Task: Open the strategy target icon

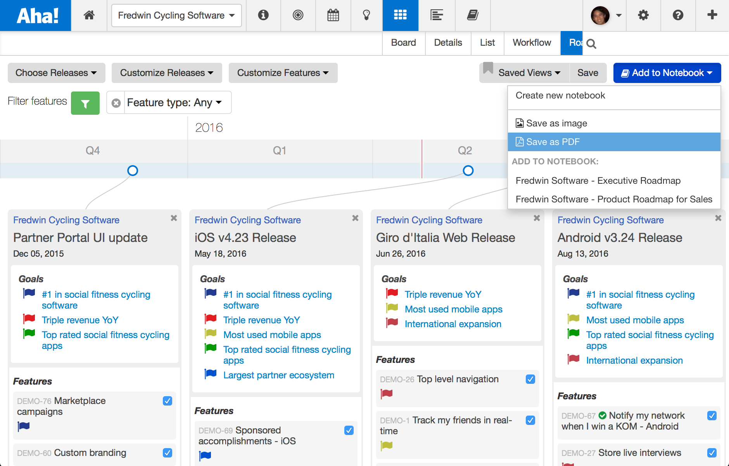Action: pos(298,15)
